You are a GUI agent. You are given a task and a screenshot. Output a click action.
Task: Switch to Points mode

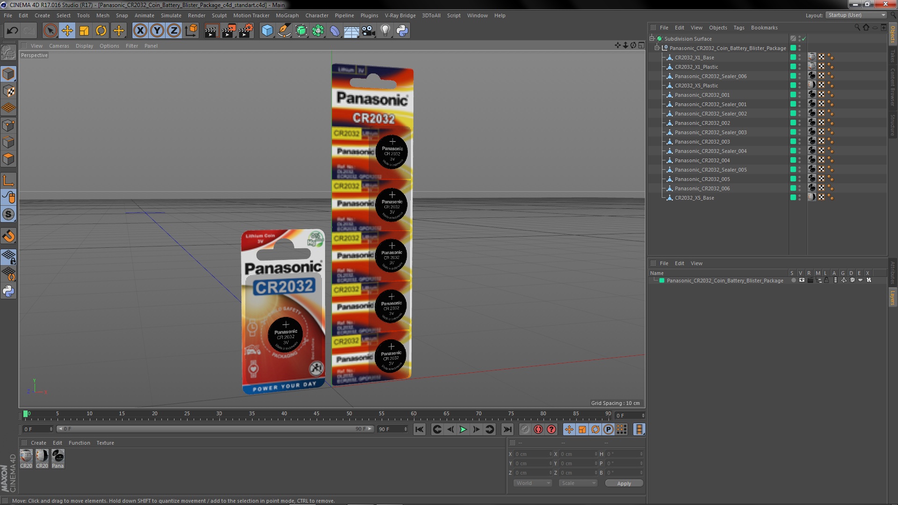(8, 125)
